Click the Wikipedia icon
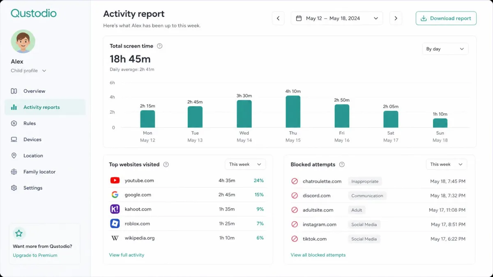 115,238
